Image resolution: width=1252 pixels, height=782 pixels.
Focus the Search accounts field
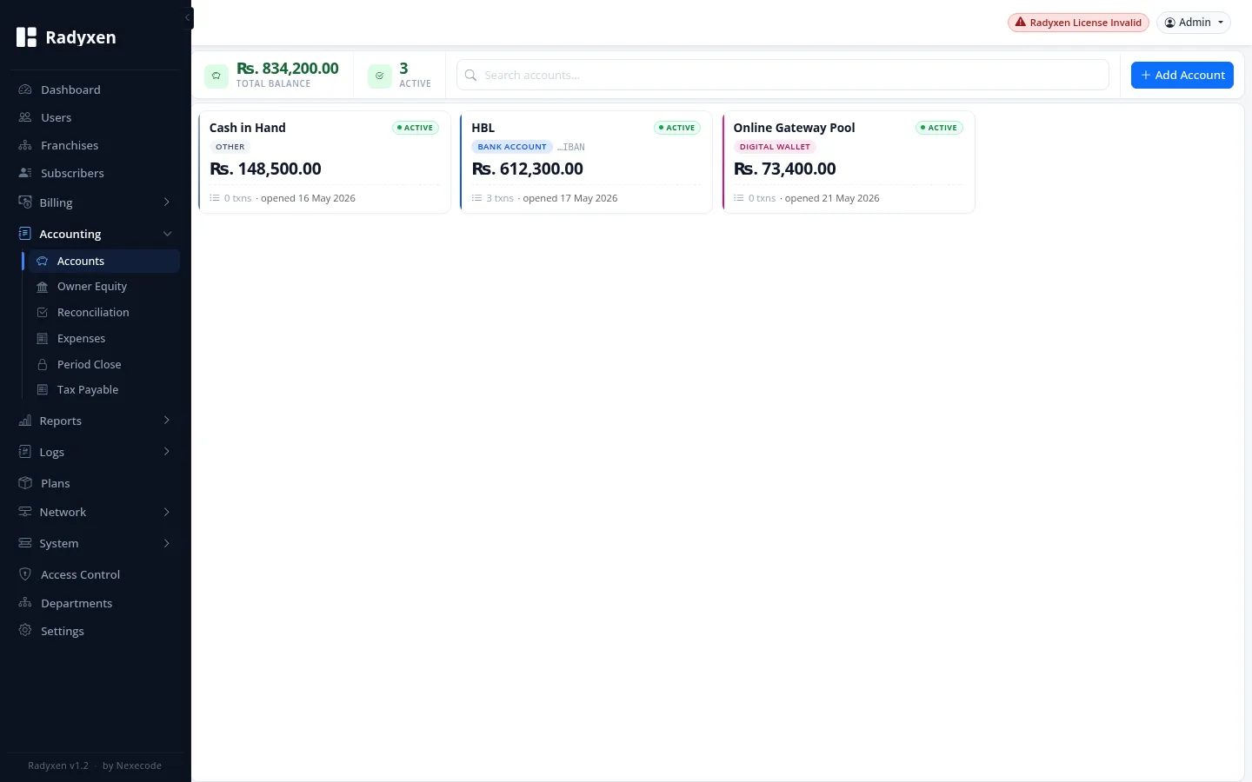(782, 75)
